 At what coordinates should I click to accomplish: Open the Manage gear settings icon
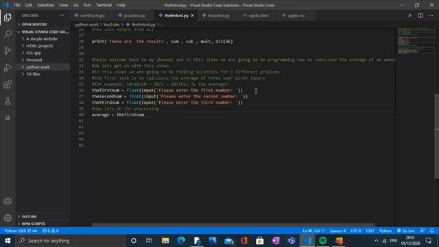coord(8,218)
